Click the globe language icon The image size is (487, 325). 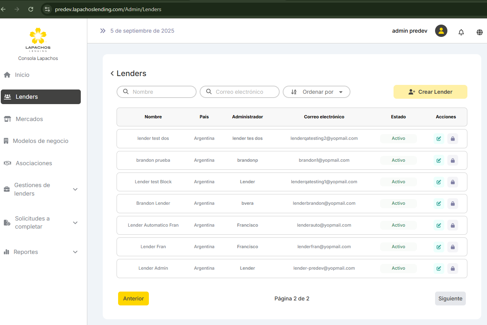479,32
